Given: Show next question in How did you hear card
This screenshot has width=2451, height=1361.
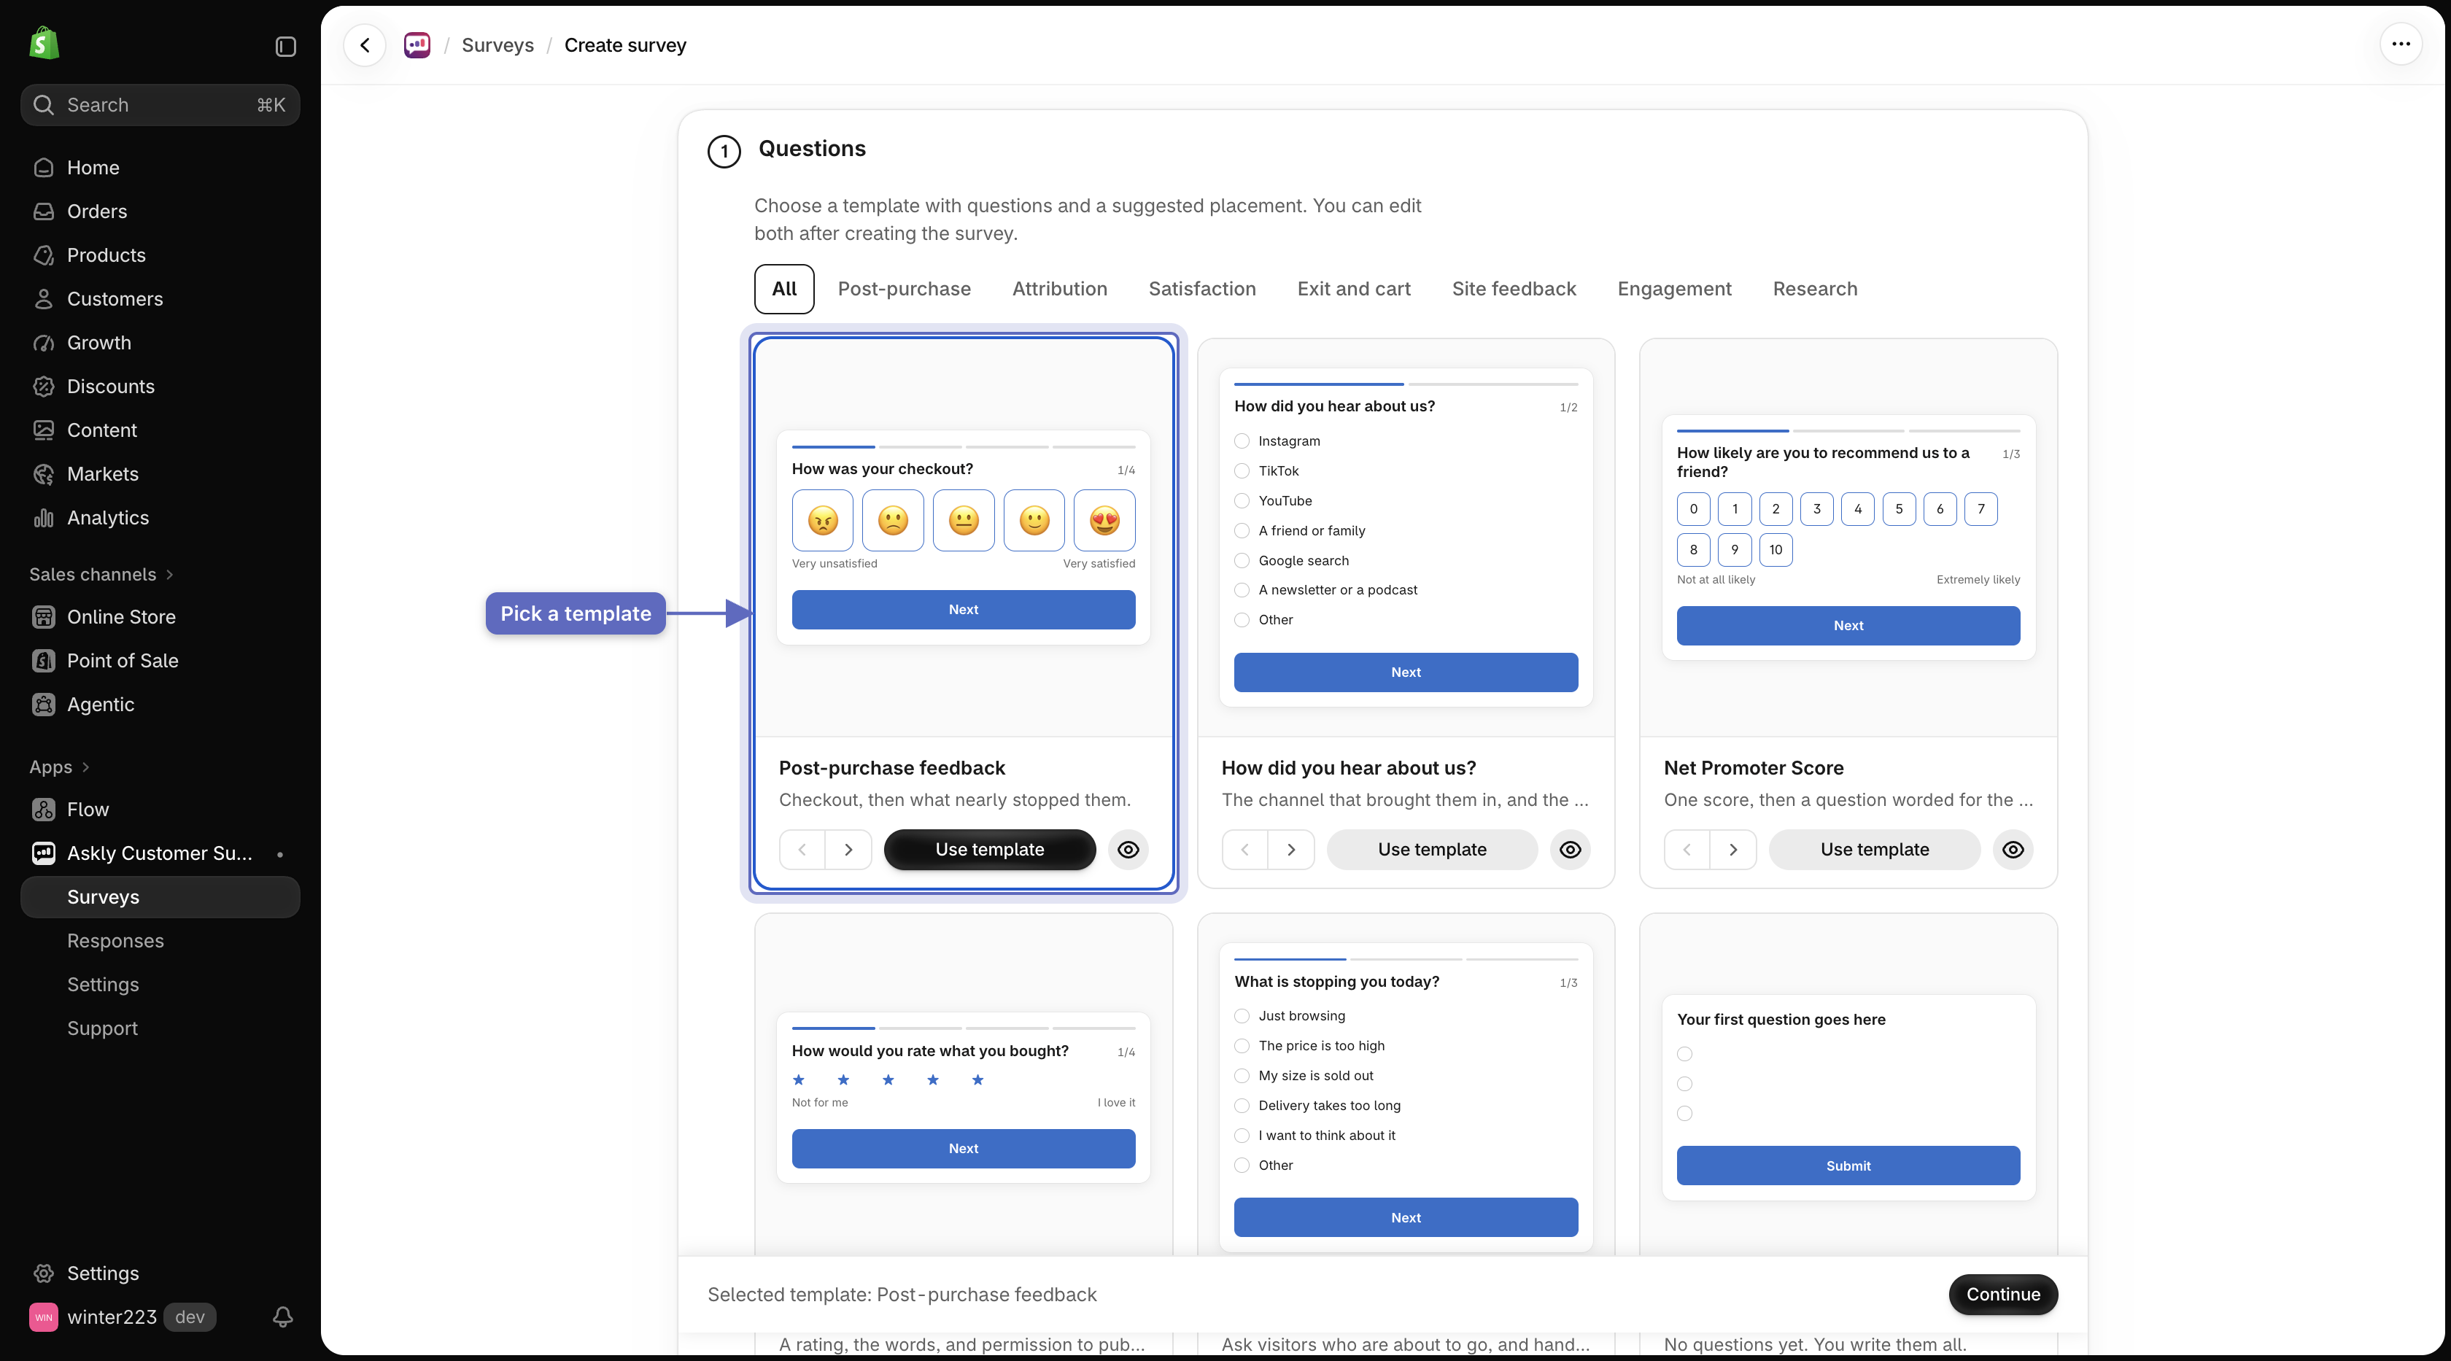Looking at the screenshot, I should [1291, 849].
